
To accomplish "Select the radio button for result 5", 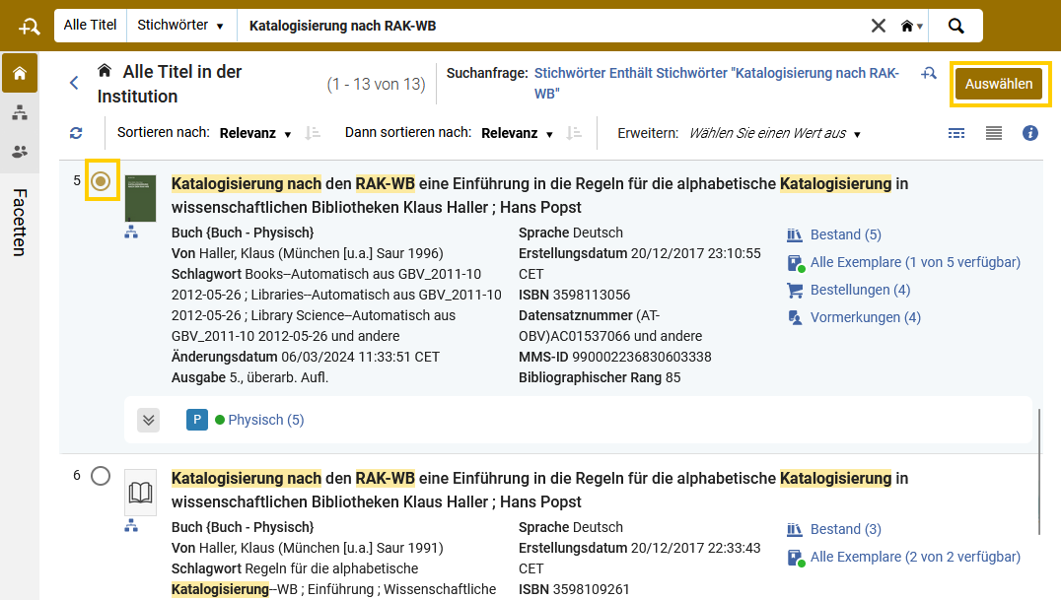I will point(101,180).
